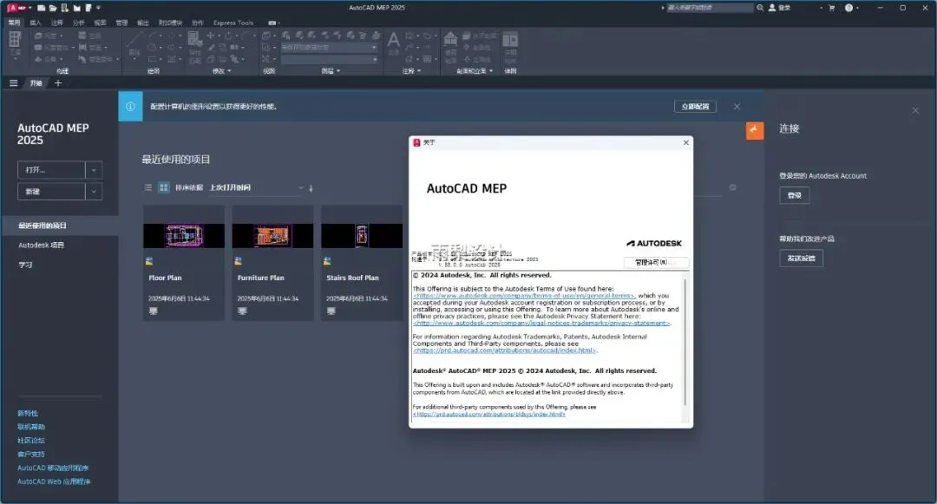Screen dimensions: 937x504
Task: Open the quick access toolbar customize dropdown
Action: click(x=99, y=8)
